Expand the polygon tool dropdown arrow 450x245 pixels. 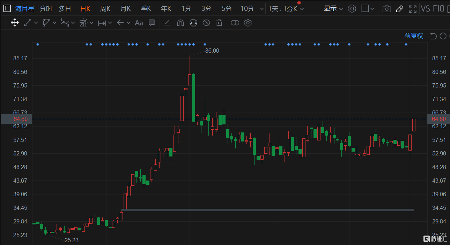54,23
